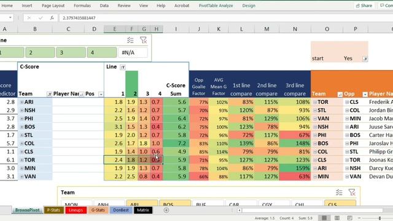
Task: Expand VAN team row in C-Score table
Action: 21,176
